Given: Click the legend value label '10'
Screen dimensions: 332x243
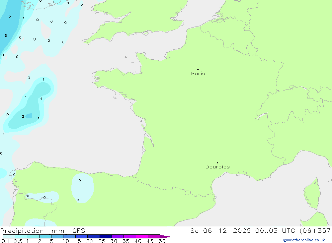Looking at the screenshot, I should (66, 241).
